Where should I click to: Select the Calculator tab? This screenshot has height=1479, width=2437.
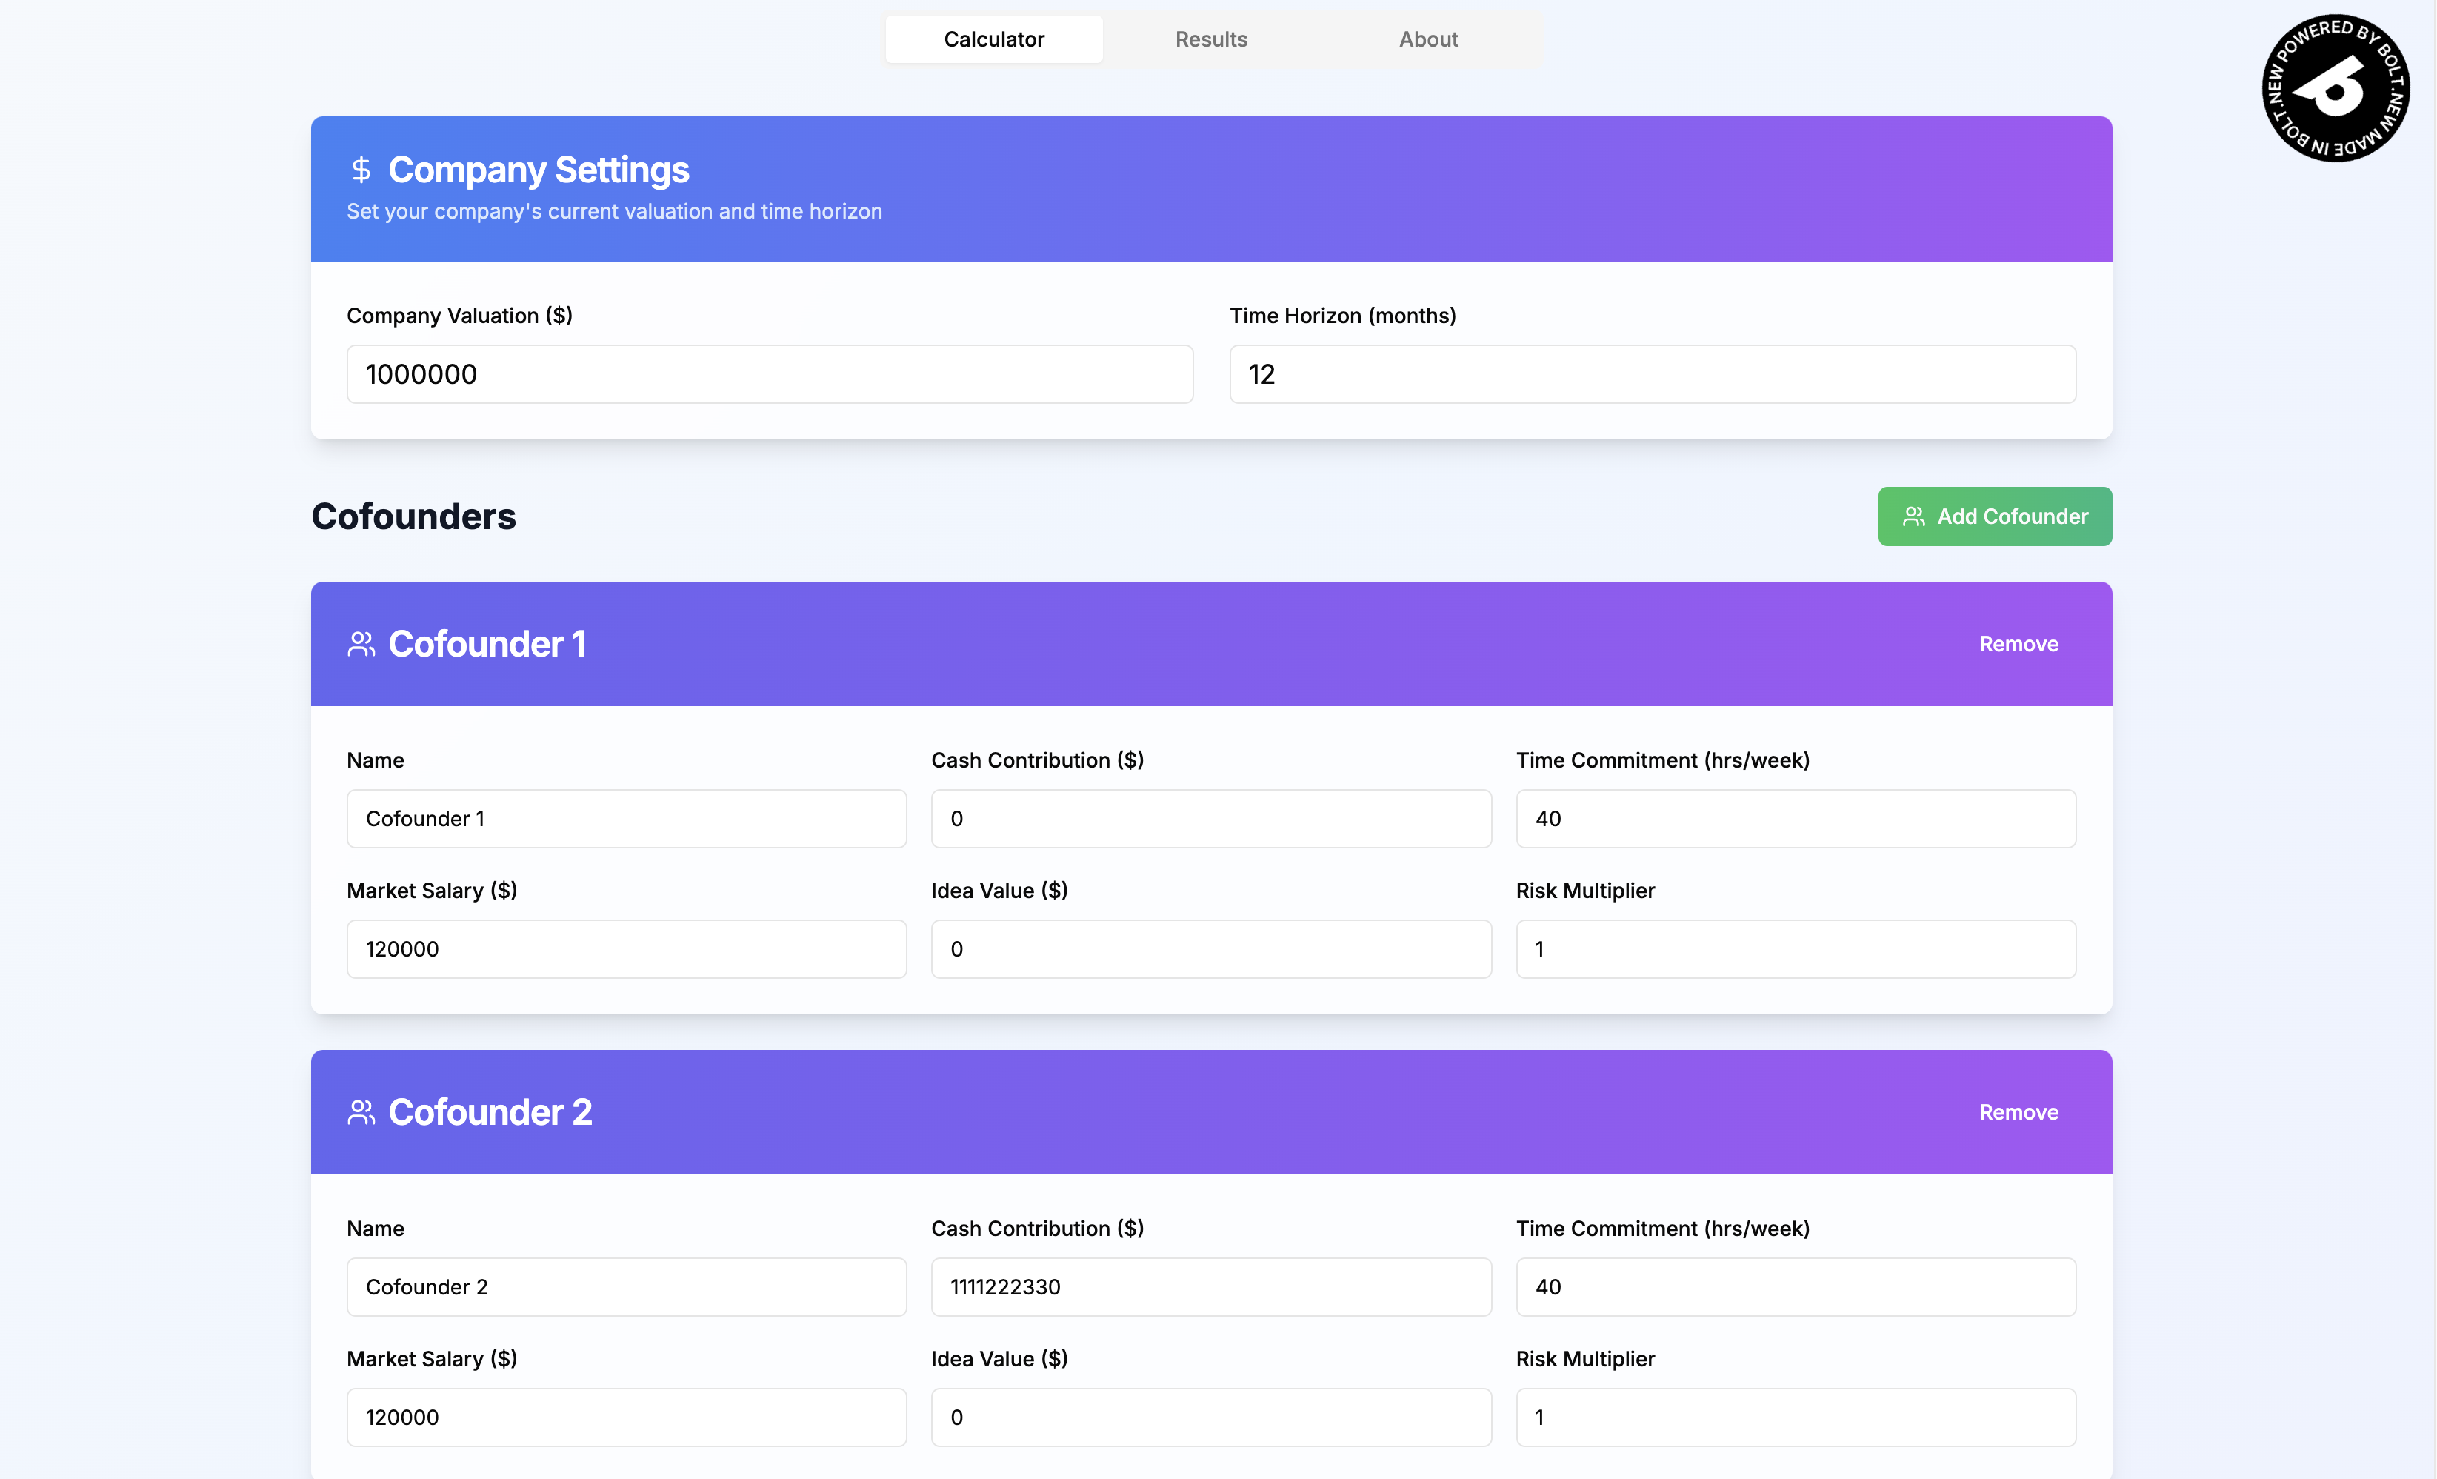993,39
